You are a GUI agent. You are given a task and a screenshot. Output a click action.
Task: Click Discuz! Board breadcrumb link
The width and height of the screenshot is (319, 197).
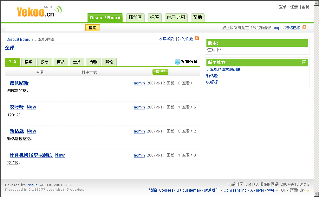(x=18, y=39)
